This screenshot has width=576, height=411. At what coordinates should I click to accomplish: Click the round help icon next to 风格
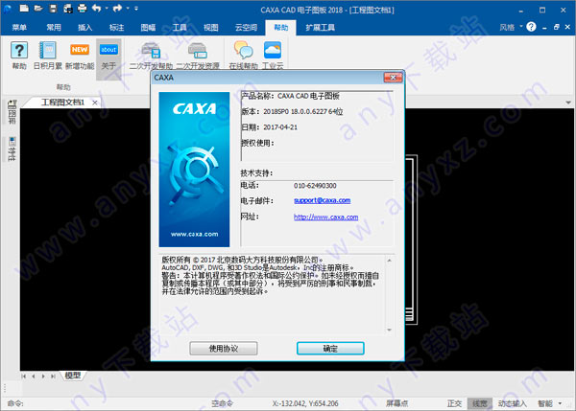(x=531, y=27)
